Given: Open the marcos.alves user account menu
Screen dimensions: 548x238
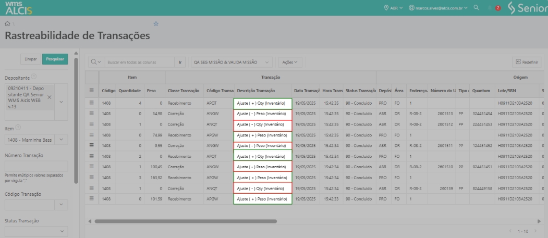Looking at the screenshot, I should coord(438,8).
